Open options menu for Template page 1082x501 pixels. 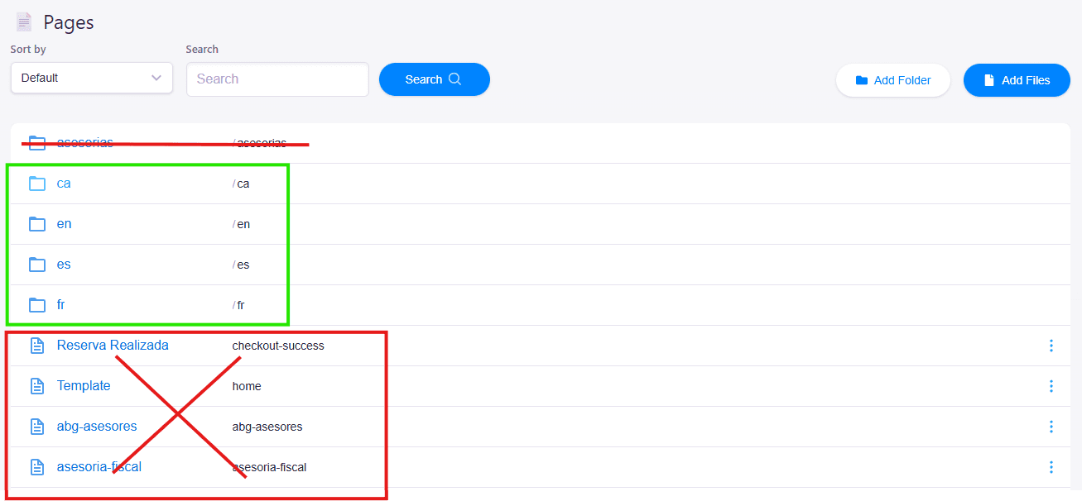click(x=1051, y=386)
